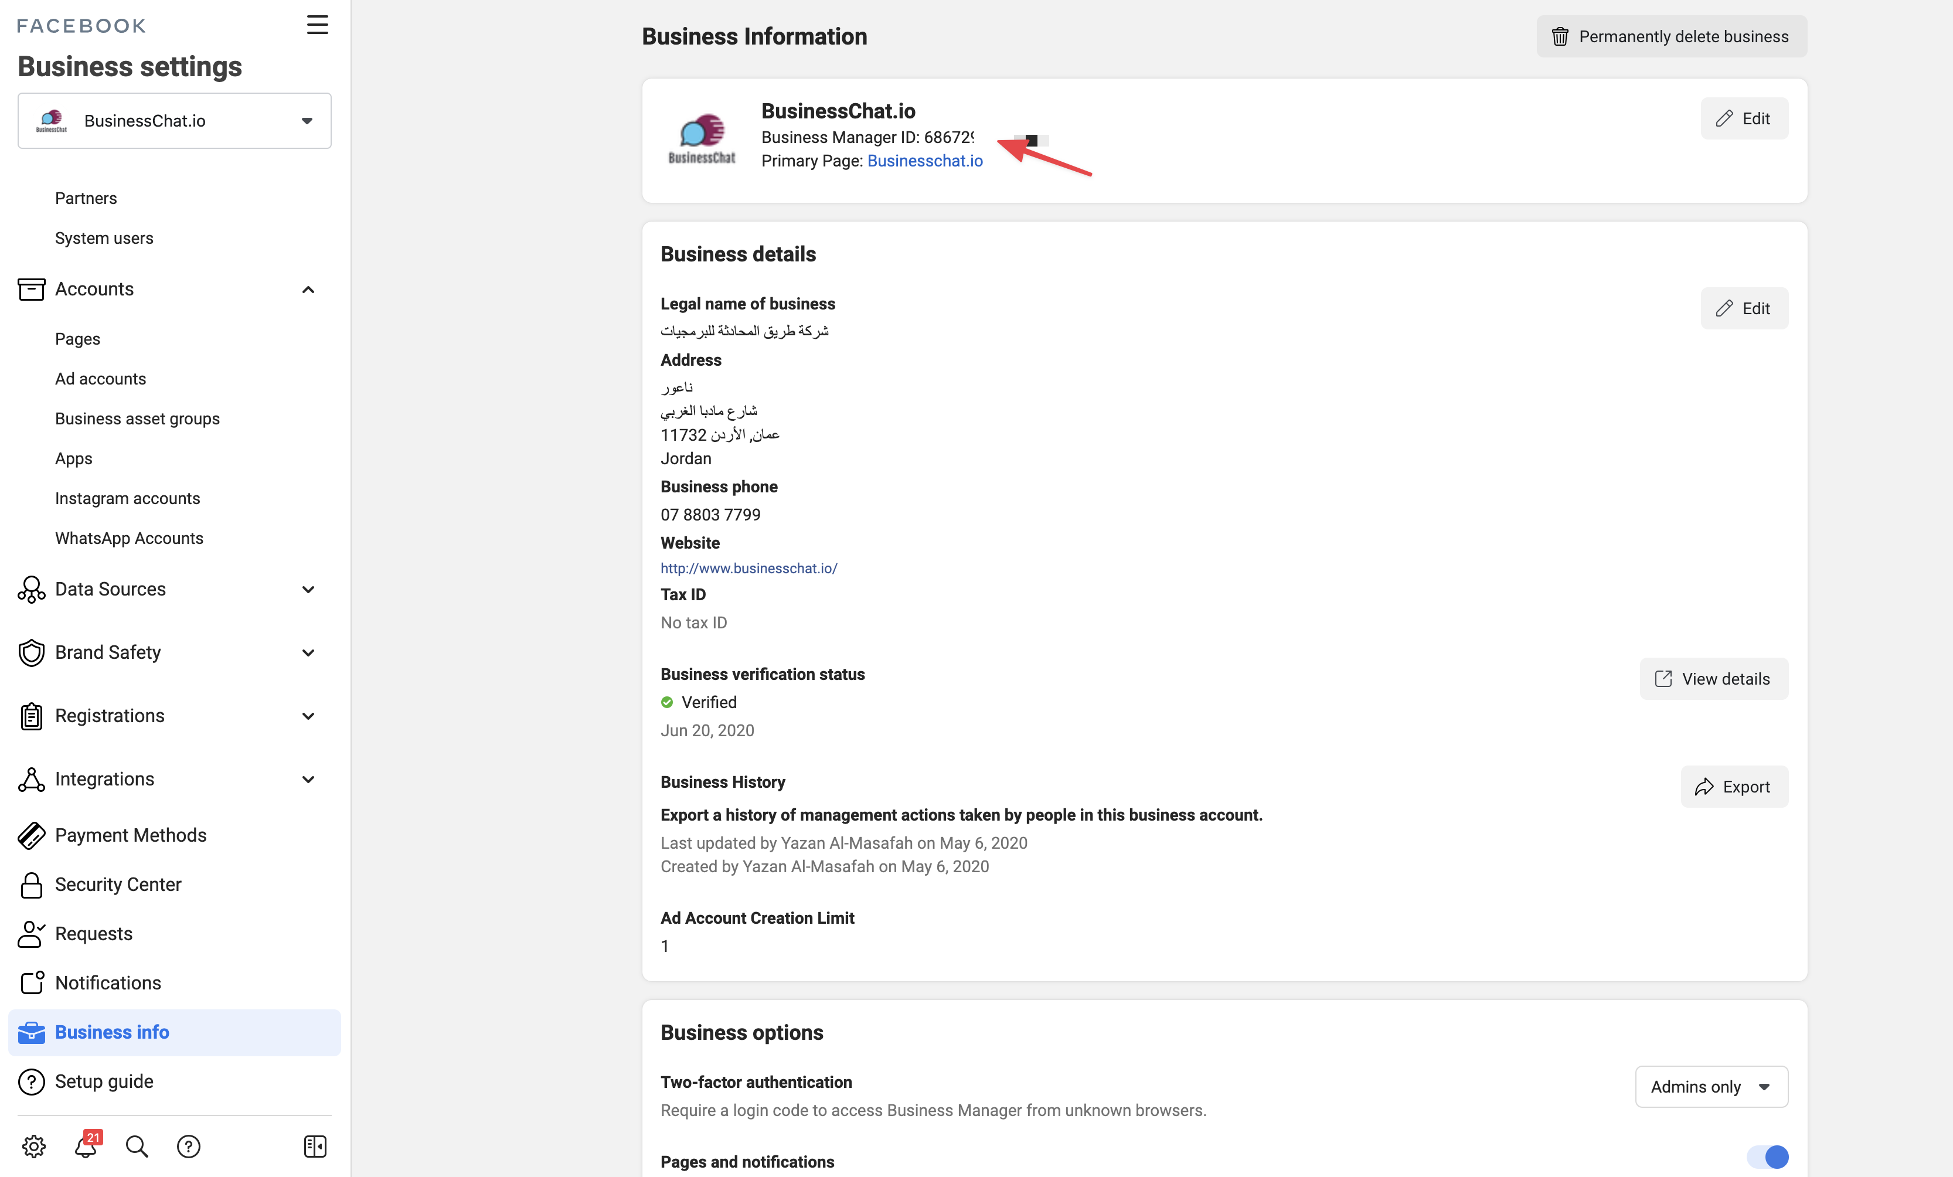Image resolution: width=1953 pixels, height=1177 pixels.
Task: Open the Businesschat.io primary page link
Action: pos(925,161)
